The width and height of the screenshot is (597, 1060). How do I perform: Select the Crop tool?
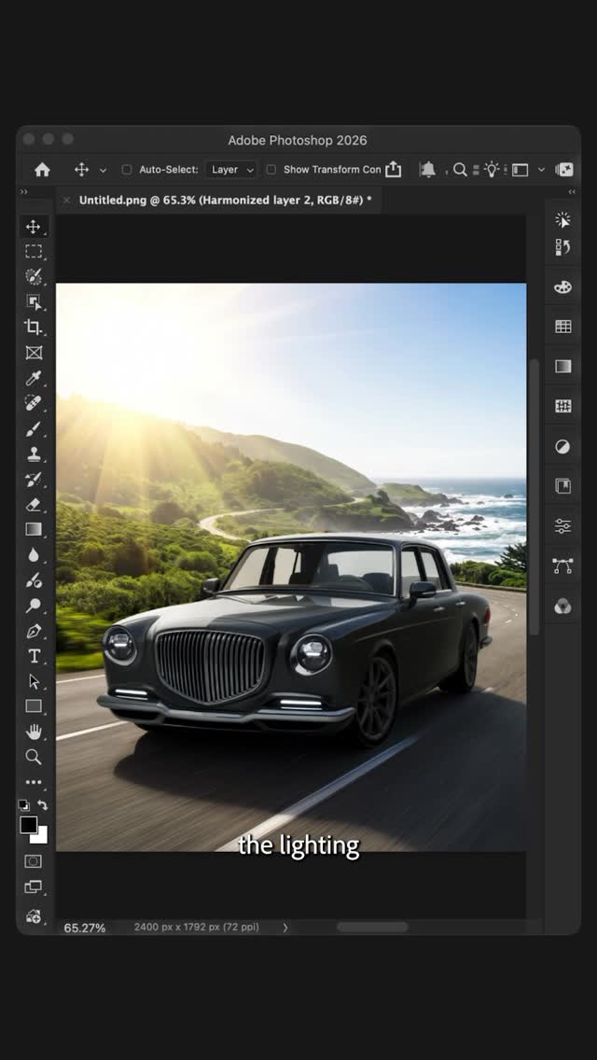(x=34, y=328)
